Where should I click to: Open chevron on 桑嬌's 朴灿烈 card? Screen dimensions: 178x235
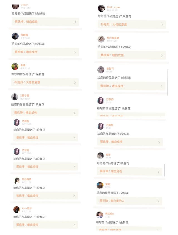(75, 83)
